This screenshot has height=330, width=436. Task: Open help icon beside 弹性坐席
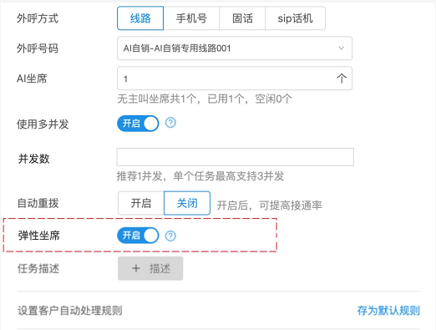(170, 236)
